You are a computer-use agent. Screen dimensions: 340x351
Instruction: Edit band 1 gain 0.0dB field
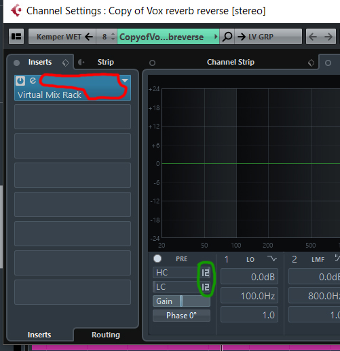click(249, 277)
